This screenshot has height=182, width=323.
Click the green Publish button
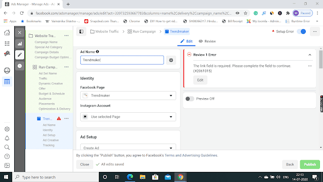coord(310,164)
